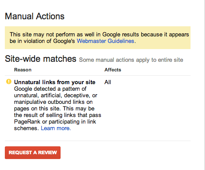Open the Webmaster Guidelines link
Viewport: 205px width, 170px height.
point(105,41)
